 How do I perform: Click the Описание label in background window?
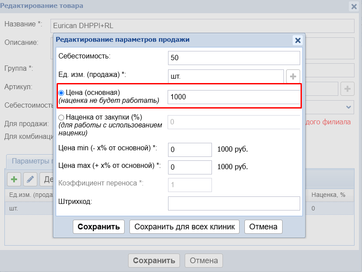point(21,42)
